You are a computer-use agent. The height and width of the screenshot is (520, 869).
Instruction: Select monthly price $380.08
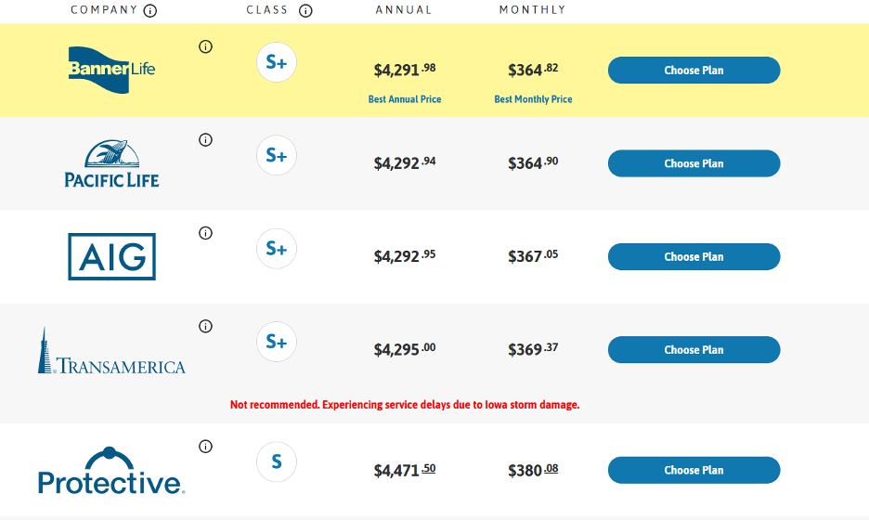click(x=533, y=470)
